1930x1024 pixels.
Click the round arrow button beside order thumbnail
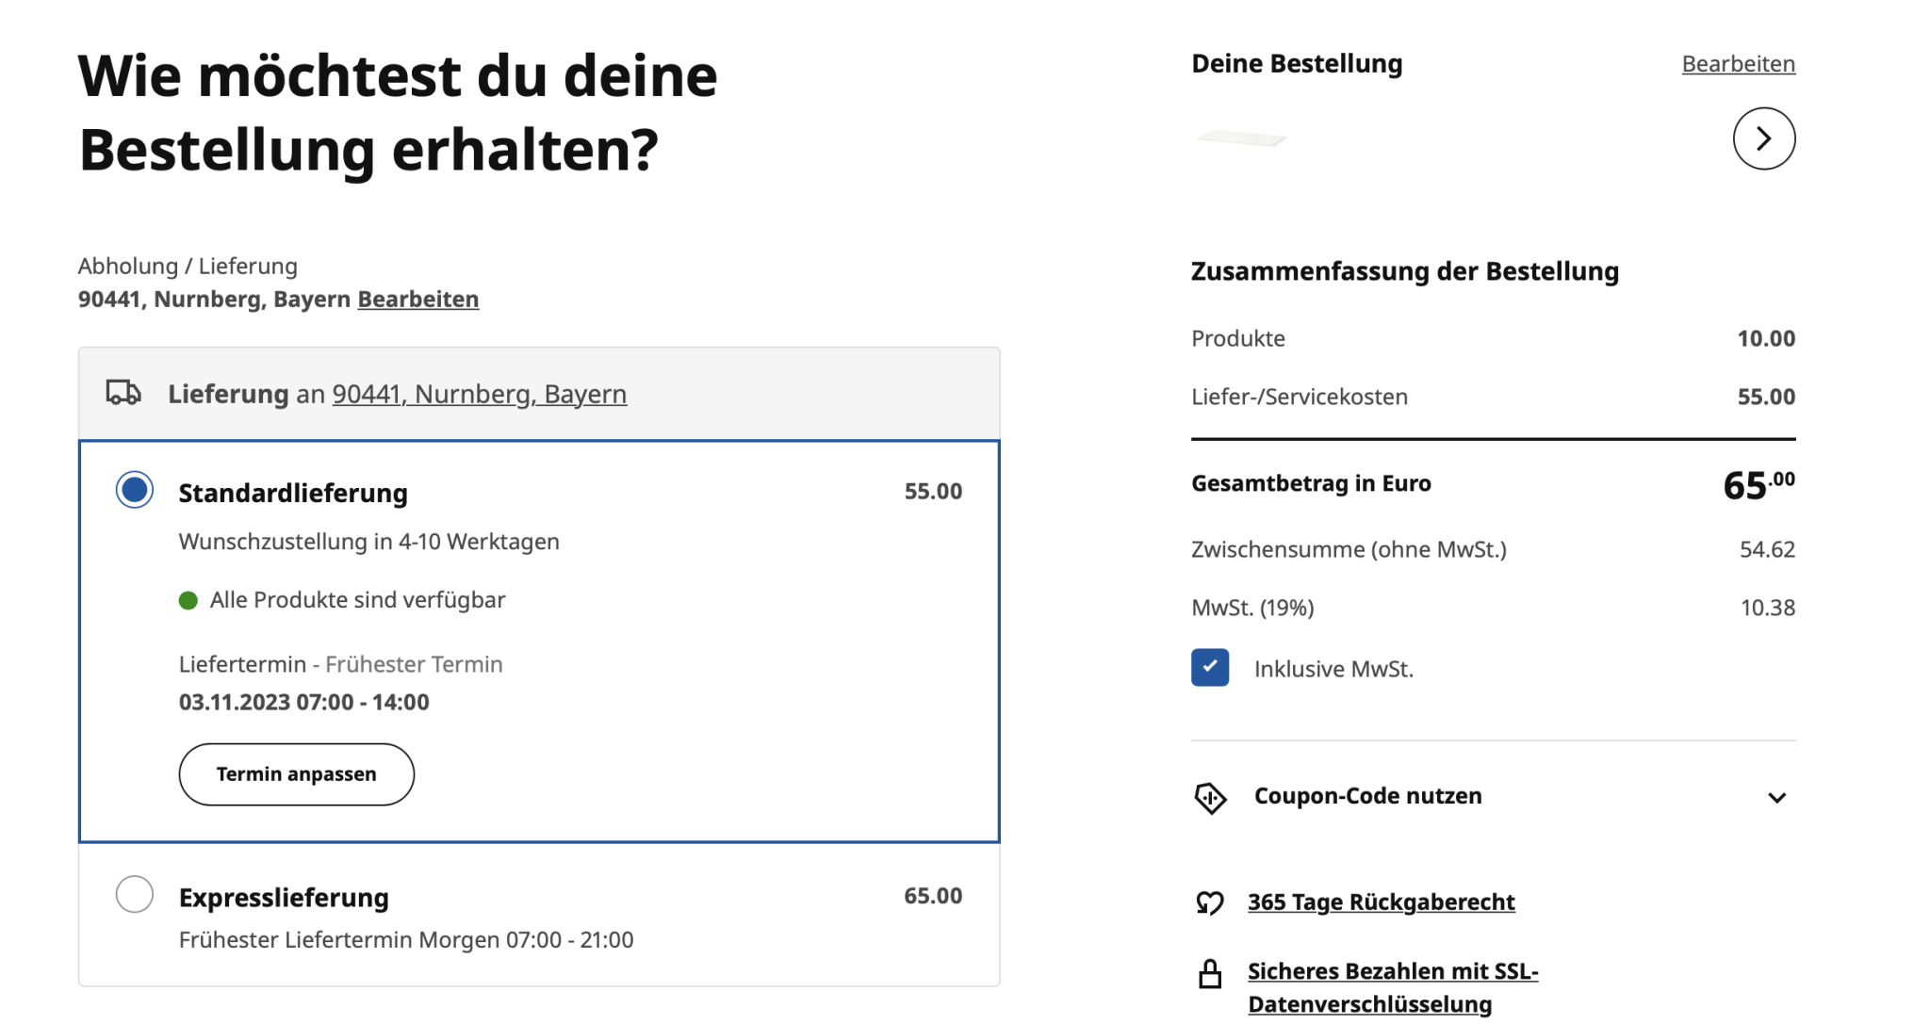(x=1763, y=138)
